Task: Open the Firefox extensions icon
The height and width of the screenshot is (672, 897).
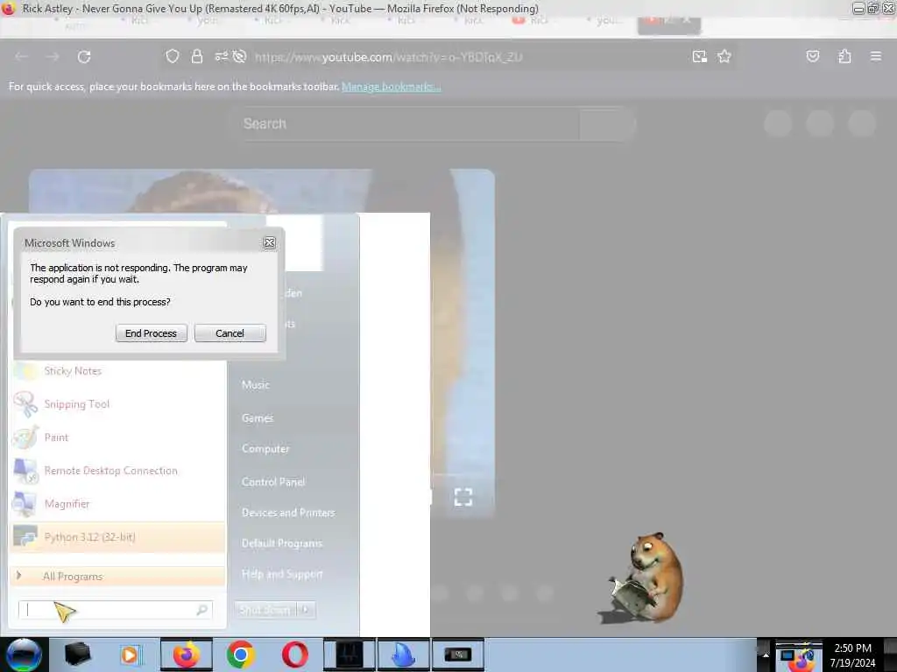Action: coord(844,56)
